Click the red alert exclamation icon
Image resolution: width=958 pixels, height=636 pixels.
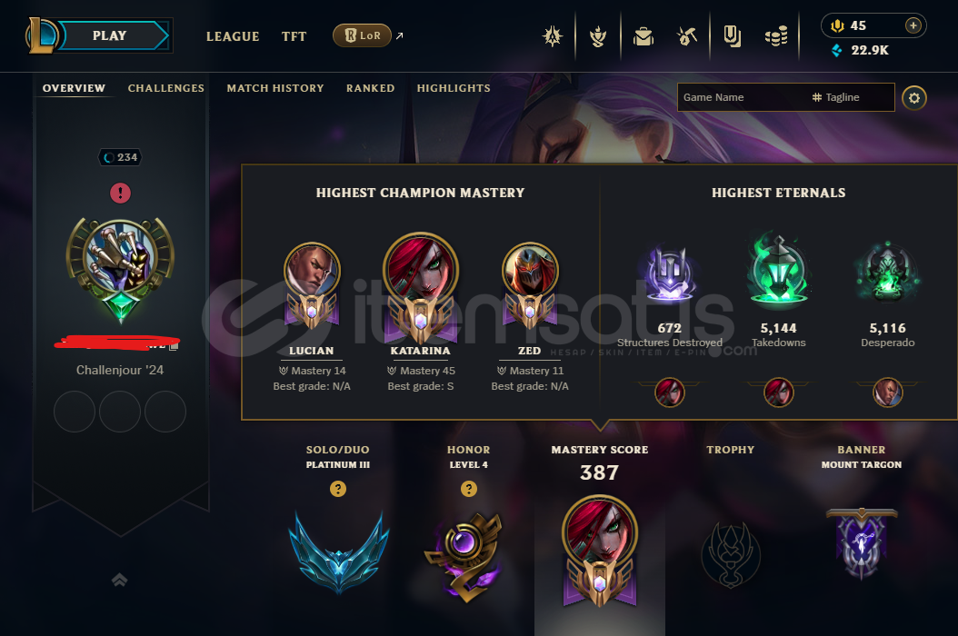(x=120, y=193)
